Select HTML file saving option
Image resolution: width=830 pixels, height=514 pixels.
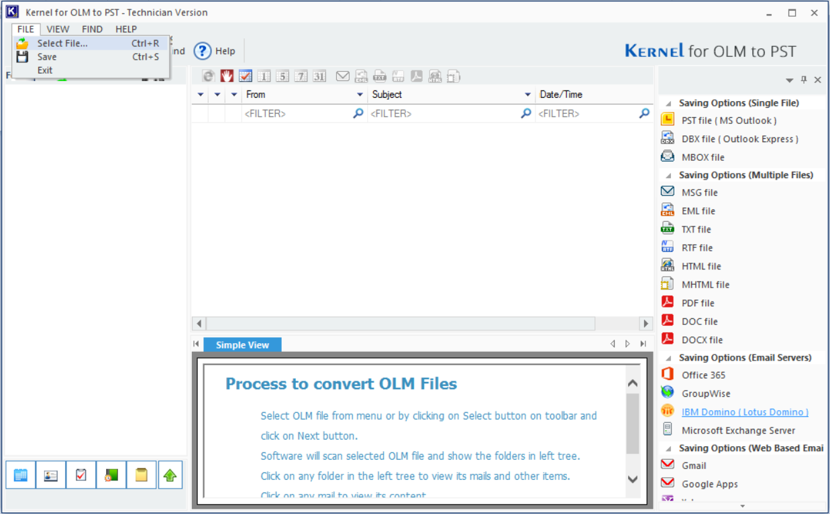tap(701, 266)
